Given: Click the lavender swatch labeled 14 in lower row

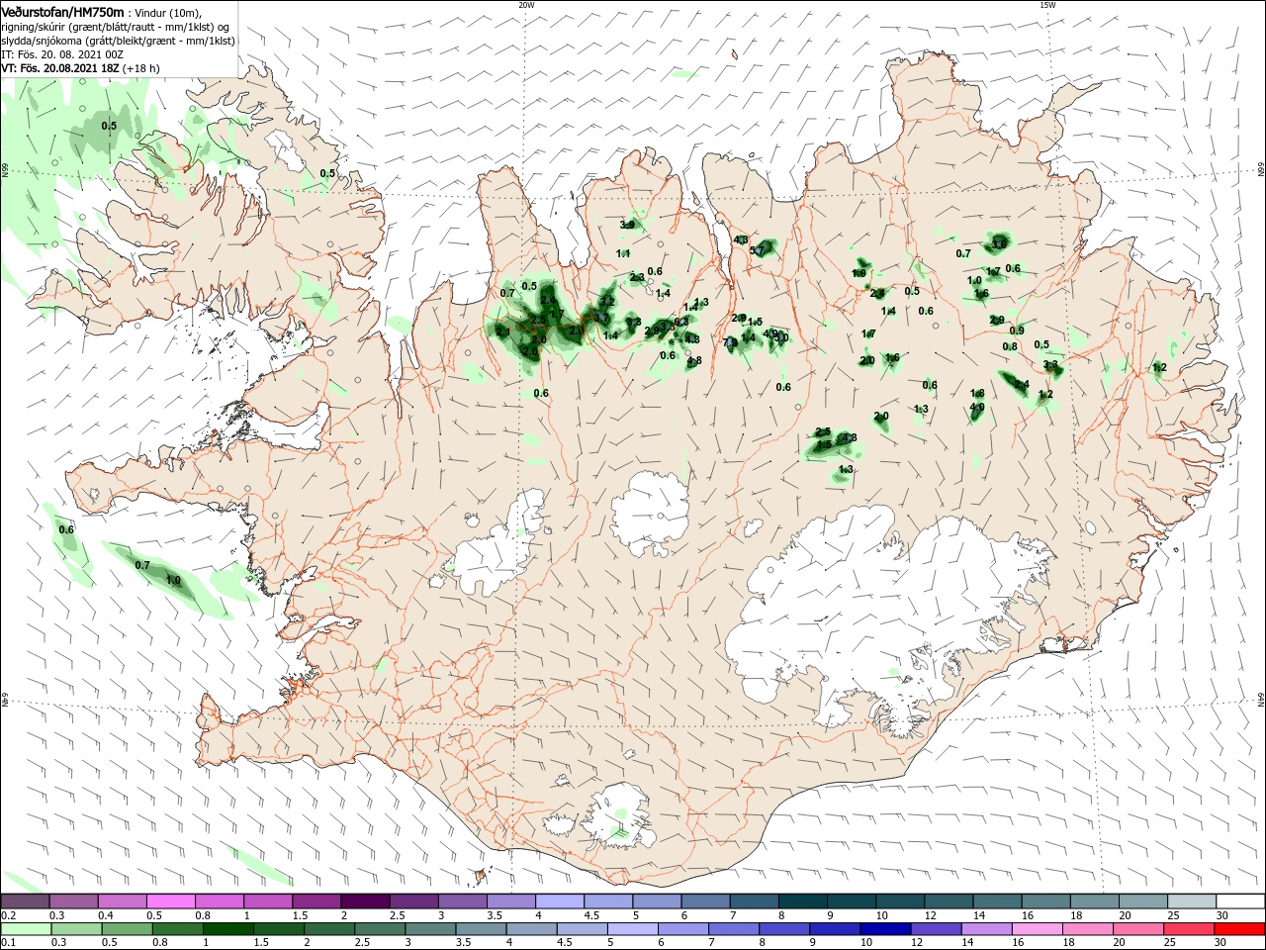Looking at the screenshot, I should coord(985,929).
